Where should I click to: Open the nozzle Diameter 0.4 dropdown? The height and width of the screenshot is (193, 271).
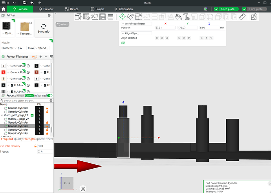coord(20,48)
